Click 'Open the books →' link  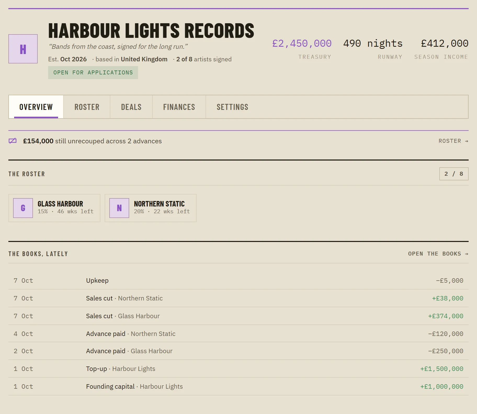point(438,254)
